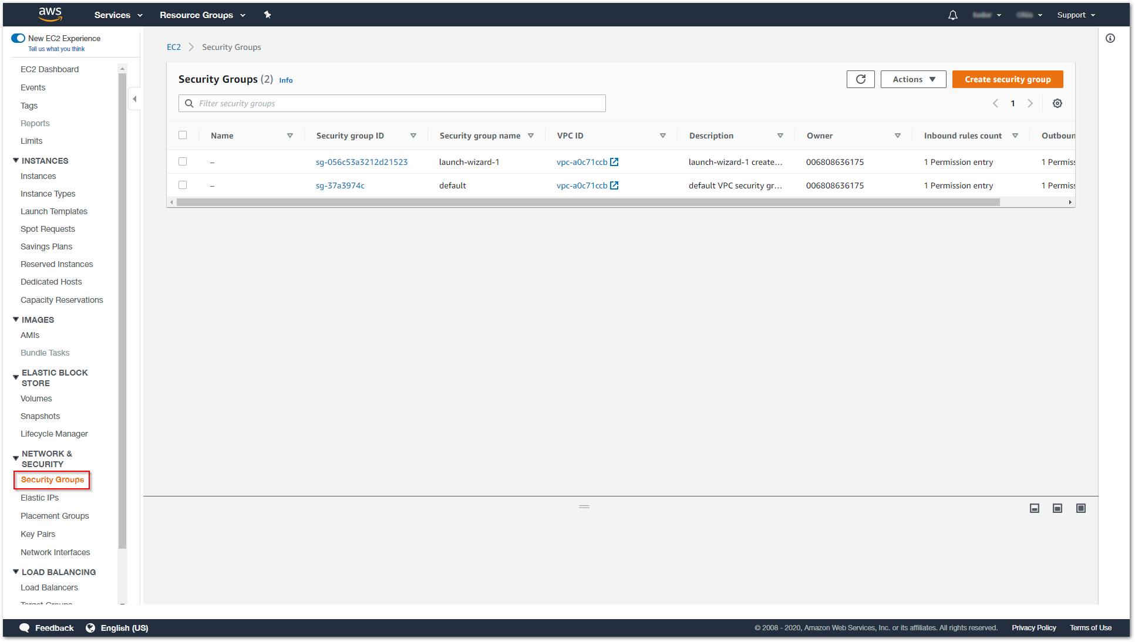The width and height of the screenshot is (1135, 642).
Task: Open EC2 Dashboard in sidebar
Action: [49, 69]
